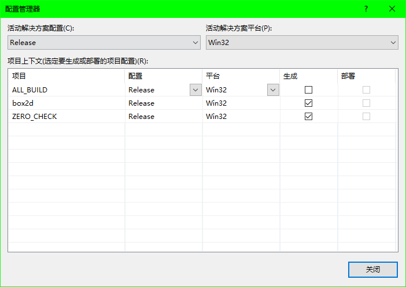This screenshot has width=406, height=287.
Task: Close the dialog with the title bar X
Action: pos(393,9)
